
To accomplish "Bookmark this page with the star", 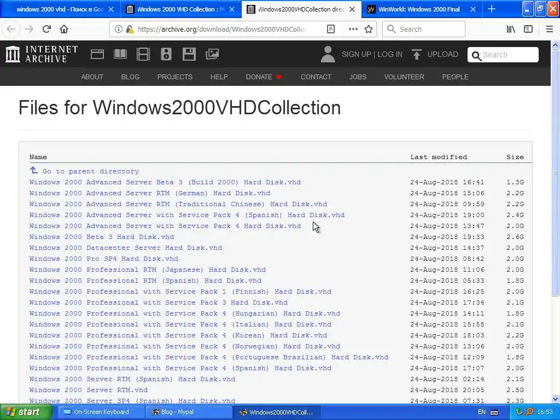I will (x=369, y=29).
